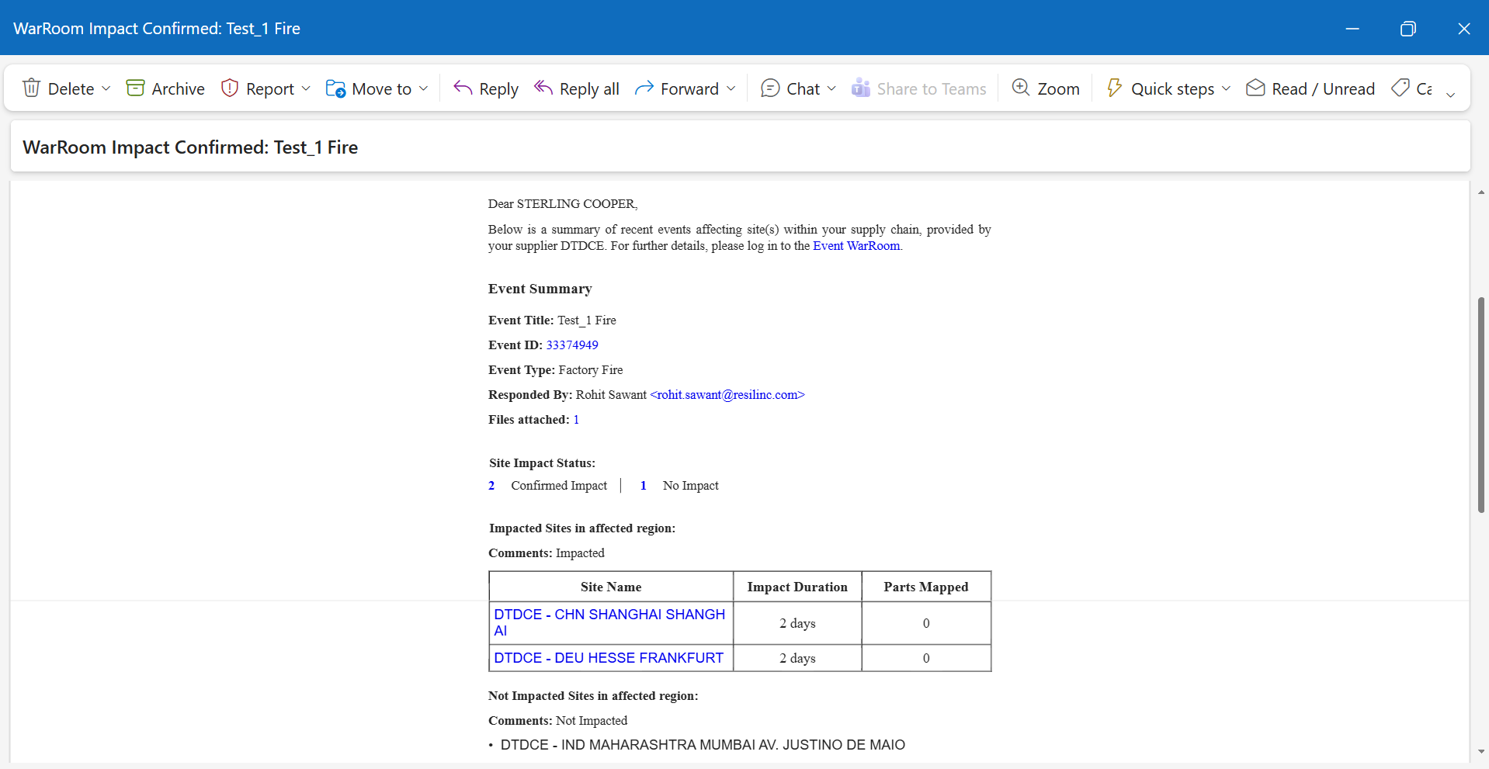The height and width of the screenshot is (769, 1489).
Task: Click the Delete trash icon
Action: click(31, 88)
